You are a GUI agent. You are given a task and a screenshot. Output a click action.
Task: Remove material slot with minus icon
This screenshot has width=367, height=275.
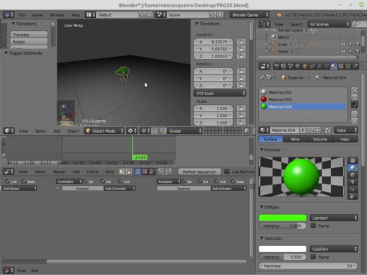[x=354, y=97]
